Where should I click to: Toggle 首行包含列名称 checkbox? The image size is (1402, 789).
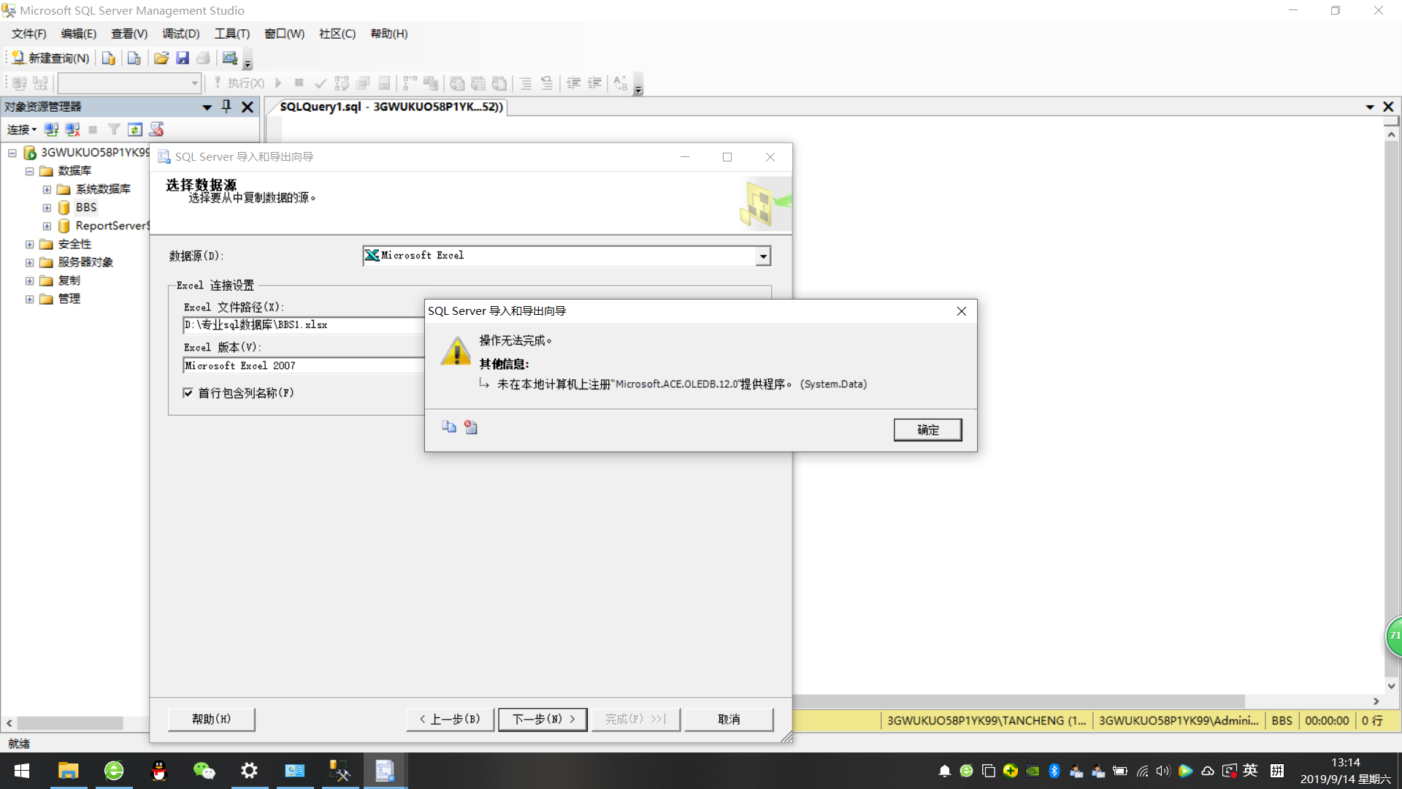pyautogui.click(x=188, y=393)
